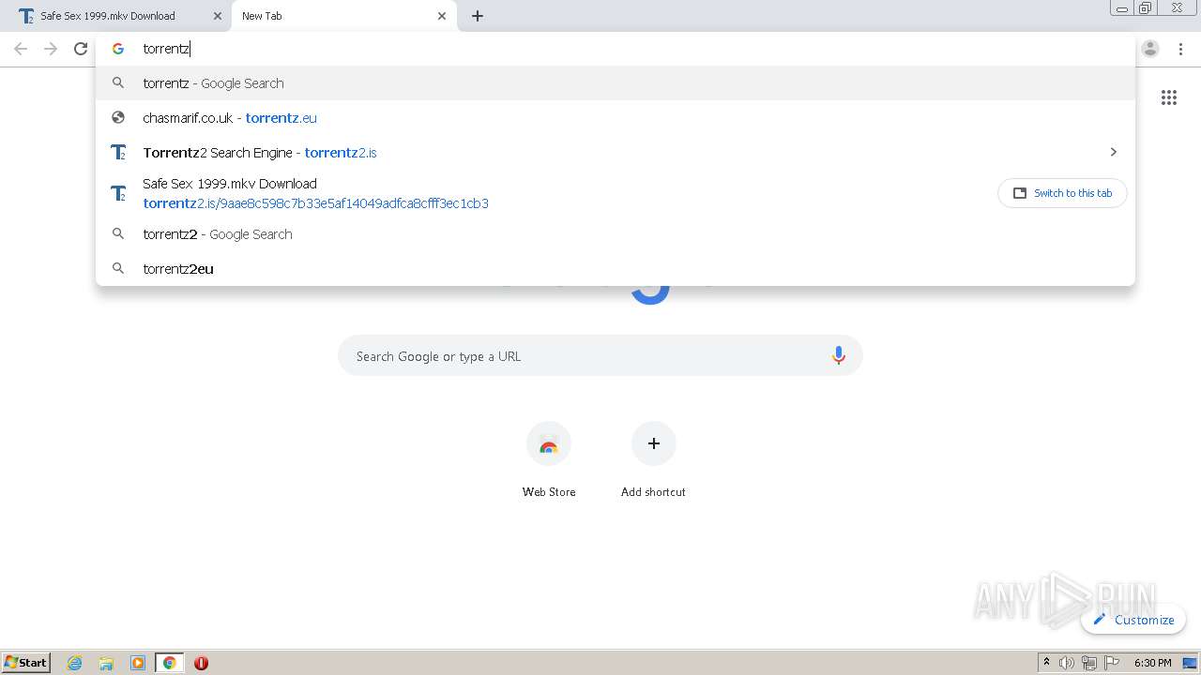Image resolution: width=1201 pixels, height=675 pixels.
Task: Start voice search with microphone icon
Action: (x=839, y=356)
